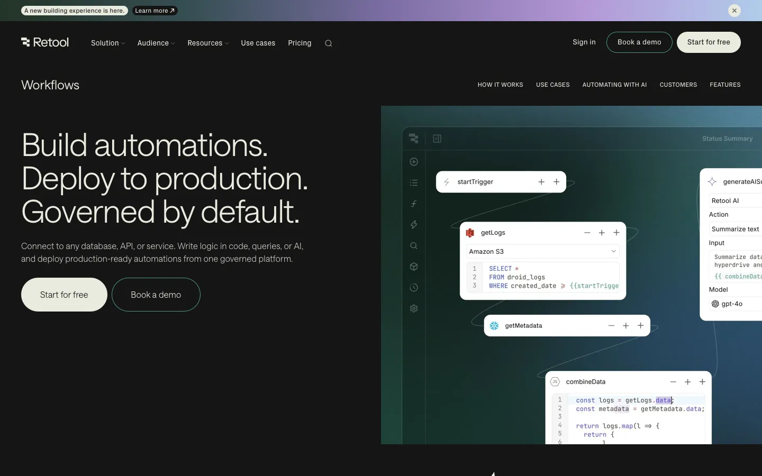Click the add block plus-circle sidebar icon
The image size is (762, 476).
414,162
